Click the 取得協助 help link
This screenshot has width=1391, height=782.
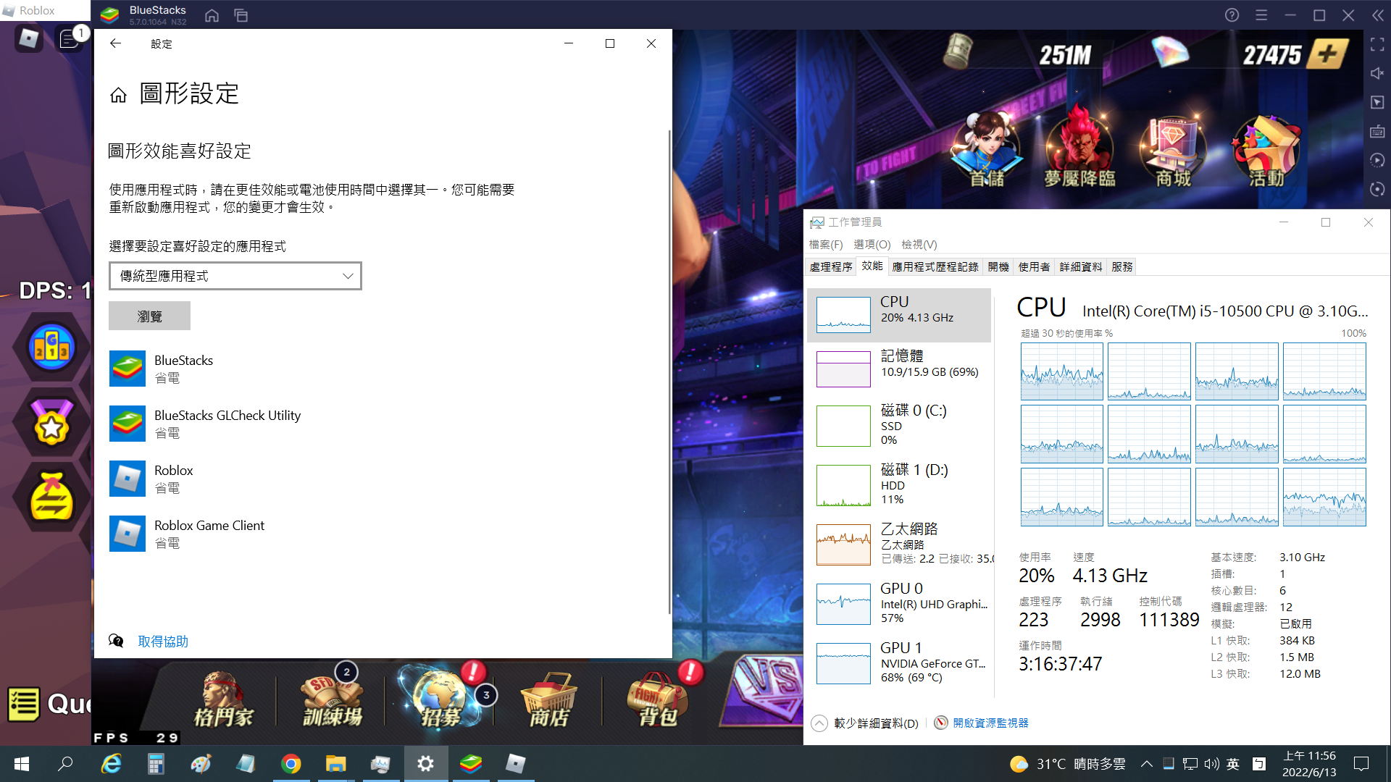163,642
